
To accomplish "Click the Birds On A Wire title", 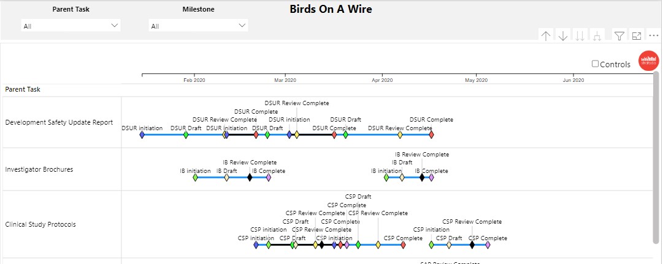I will point(331,9).
